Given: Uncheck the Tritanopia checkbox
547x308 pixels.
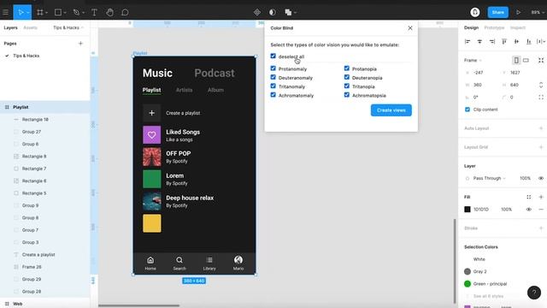Looking at the screenshot, I should tap(346, 86).
